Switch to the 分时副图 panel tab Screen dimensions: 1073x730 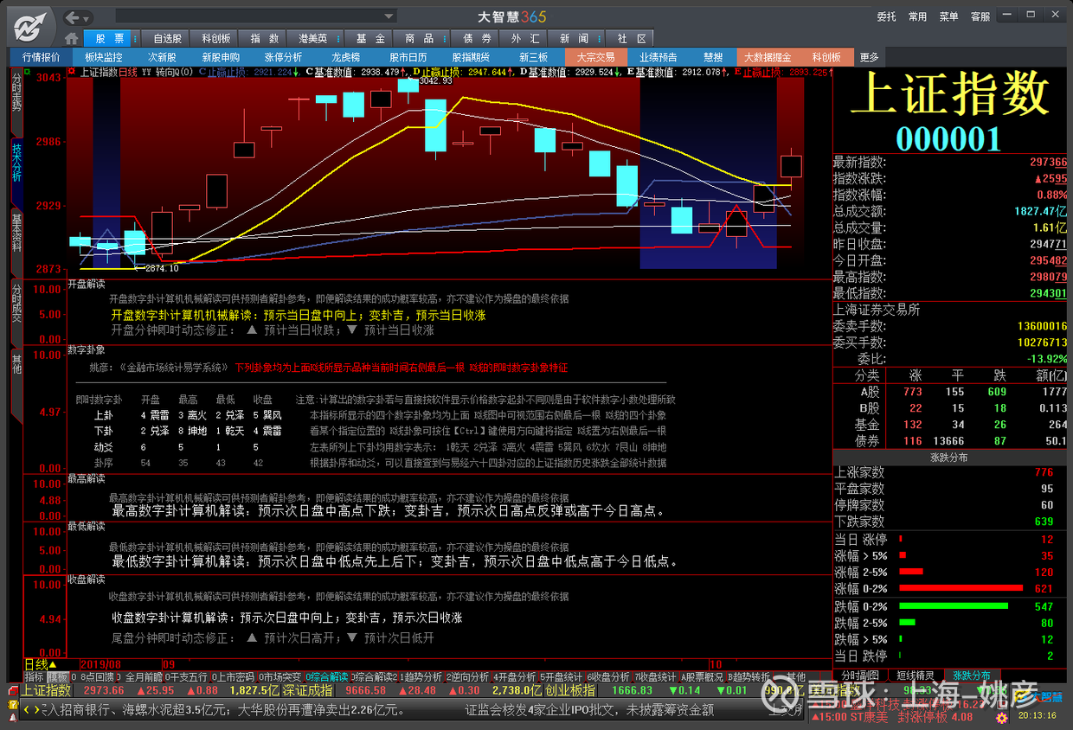[x=860, y=675]
